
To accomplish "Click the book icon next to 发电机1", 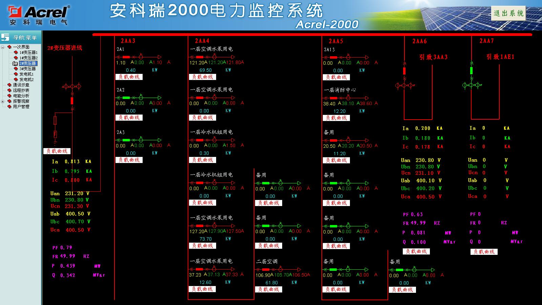I will coord(16,74).
